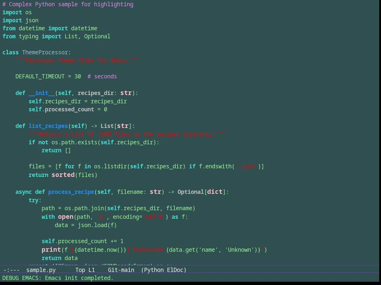Click the -:--- buffer status flags
This screenshot has width=381, height=285.
(x=11, y=270)
